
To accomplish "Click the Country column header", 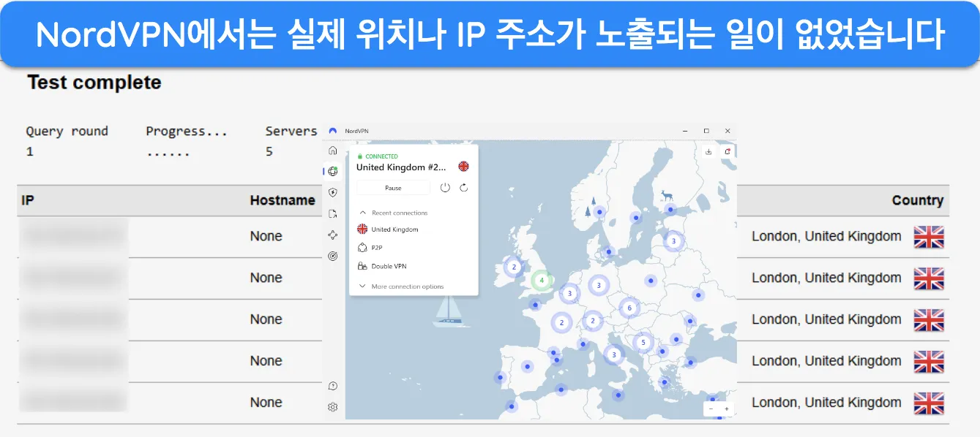I will tap(918, 200).
